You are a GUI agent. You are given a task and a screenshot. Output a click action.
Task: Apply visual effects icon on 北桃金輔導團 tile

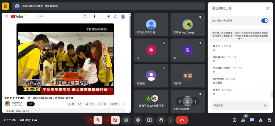pyautogui.click(x=188, y=101)
